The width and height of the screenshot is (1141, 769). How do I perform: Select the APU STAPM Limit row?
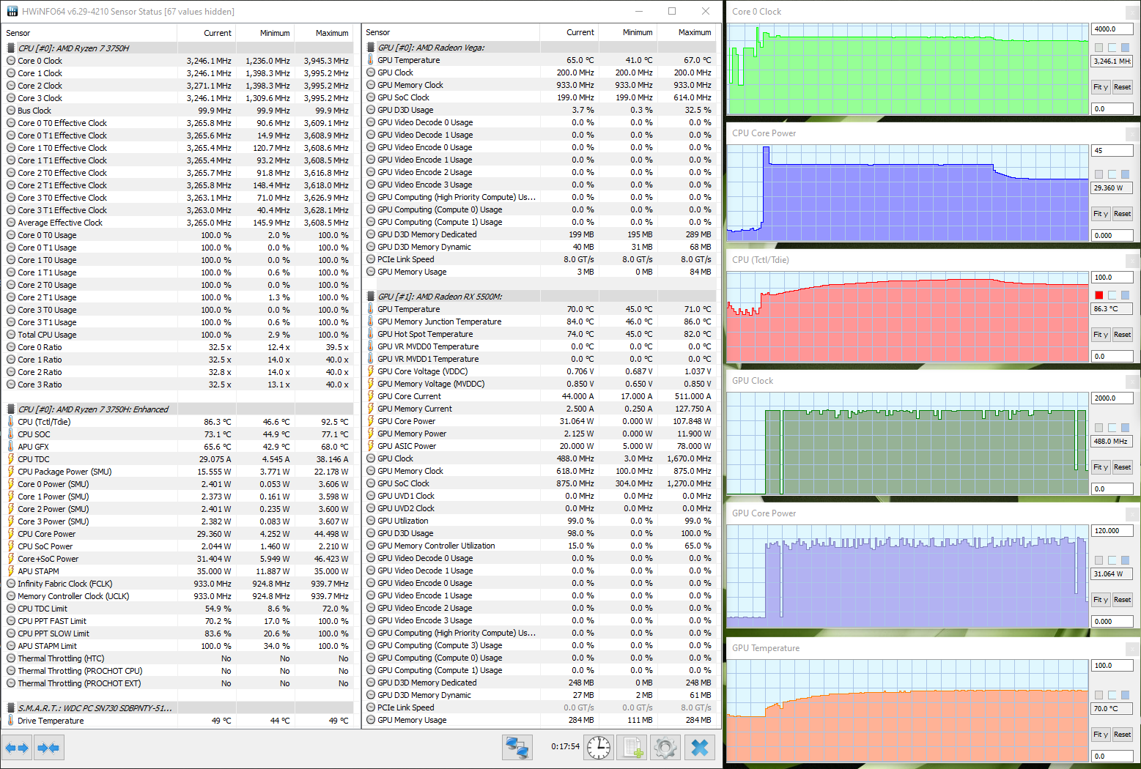[x=177, y=646]
